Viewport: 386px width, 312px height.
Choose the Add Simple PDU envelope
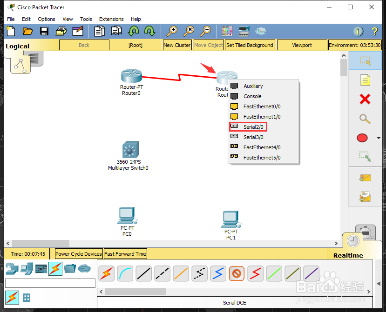coord(365,178)
